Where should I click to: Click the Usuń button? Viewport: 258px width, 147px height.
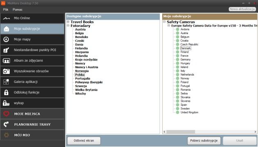(x=240, y=140)
